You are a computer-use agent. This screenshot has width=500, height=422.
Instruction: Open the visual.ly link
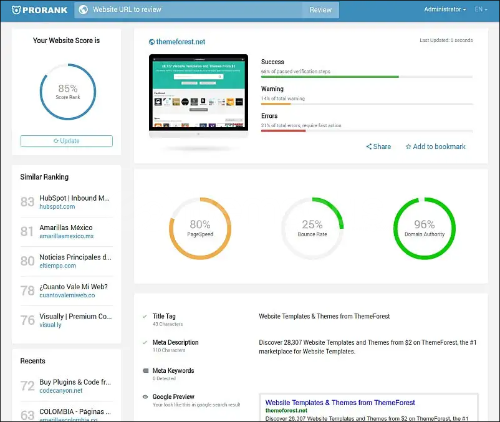pos(50,325)
